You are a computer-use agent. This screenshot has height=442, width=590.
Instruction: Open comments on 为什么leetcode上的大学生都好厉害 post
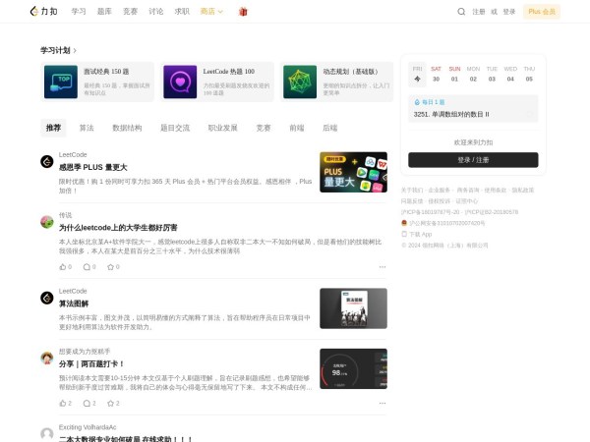pyautogui.click(x=88, y=266)
